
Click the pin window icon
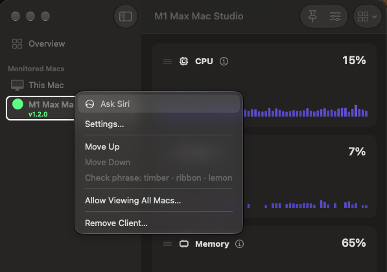coord(312,16)
